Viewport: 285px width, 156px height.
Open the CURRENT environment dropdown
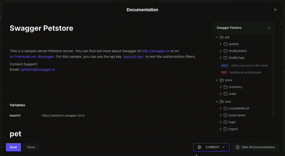click(x=211, y=147)
